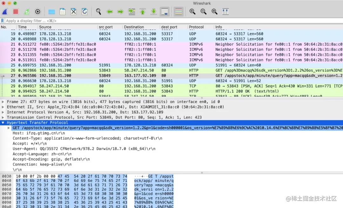Click hex offset 0060 row bytes
This screenshot has height=208, width=343.
pyautogui.click(x=71, y=189)
